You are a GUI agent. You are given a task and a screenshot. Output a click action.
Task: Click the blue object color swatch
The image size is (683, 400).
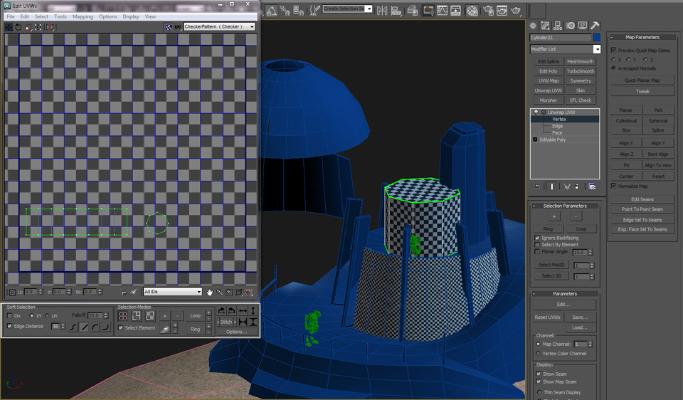[x=597, y=38]
